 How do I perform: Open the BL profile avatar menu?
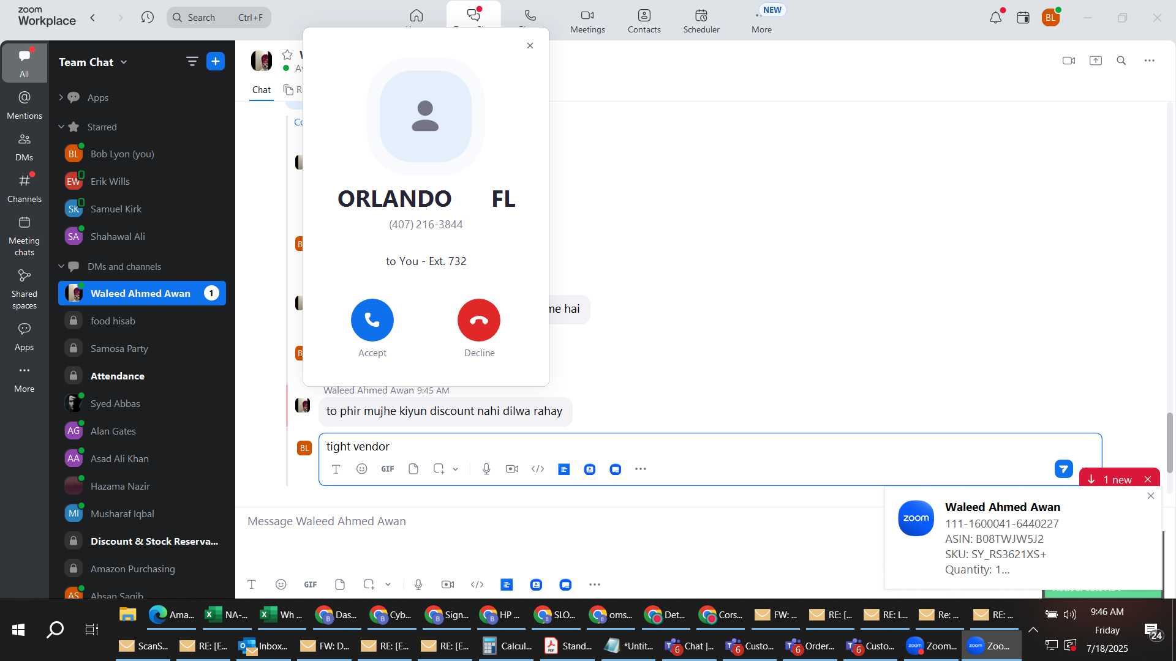pos(1051,18)
